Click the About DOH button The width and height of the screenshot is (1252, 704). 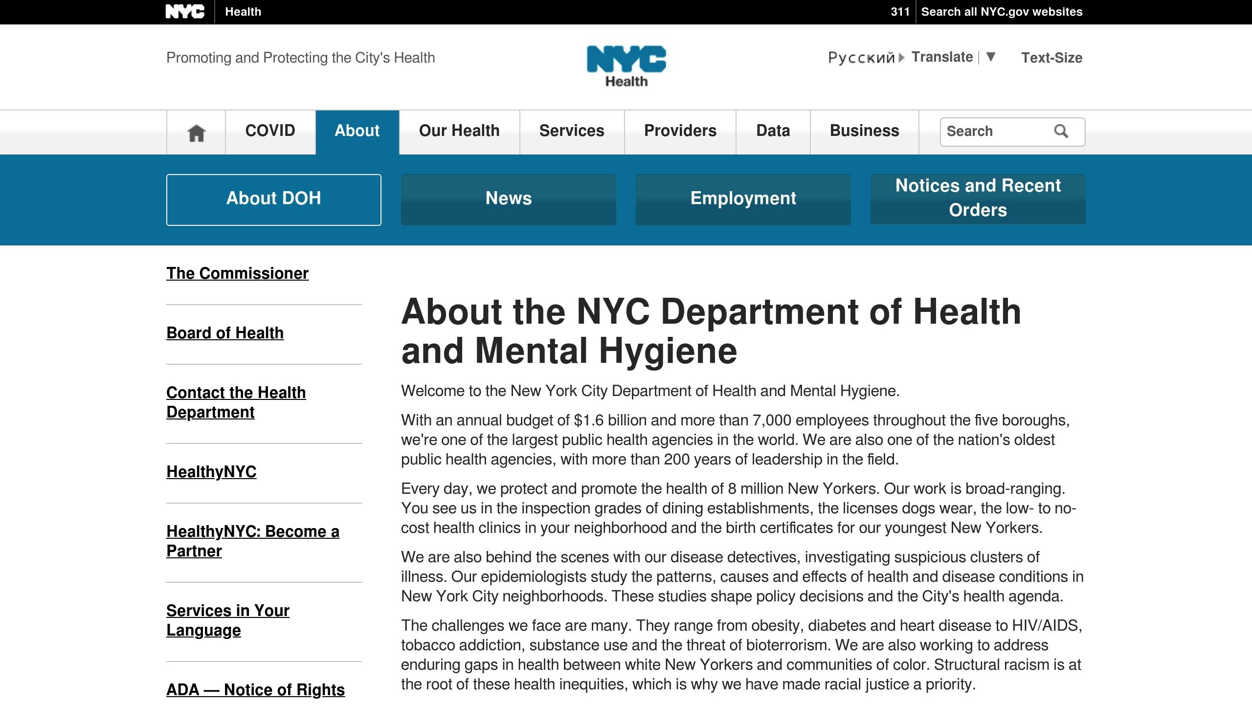tap(273, 199)
